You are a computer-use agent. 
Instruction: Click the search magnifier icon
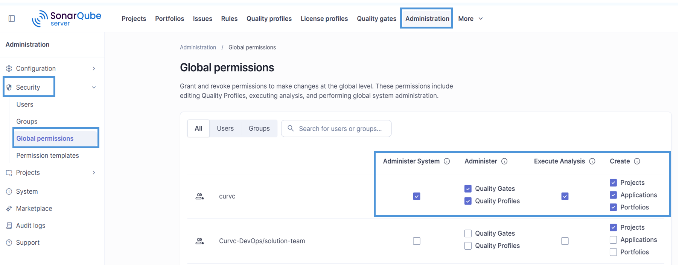pos(291,128)
